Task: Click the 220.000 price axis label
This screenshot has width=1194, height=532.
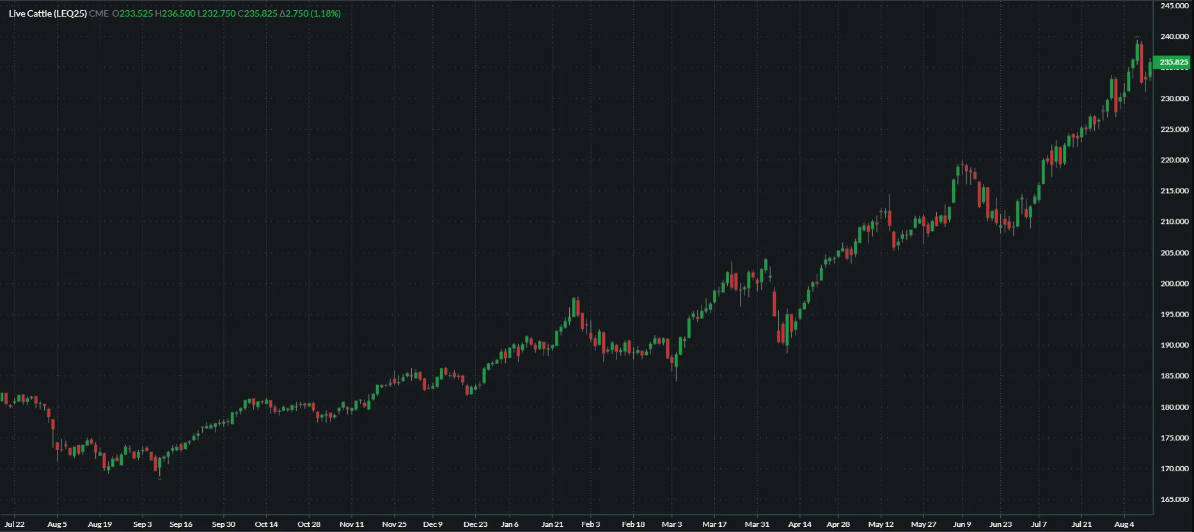Action: (x=1174, y=160)
